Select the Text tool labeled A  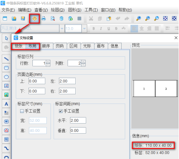coord(6,104)
